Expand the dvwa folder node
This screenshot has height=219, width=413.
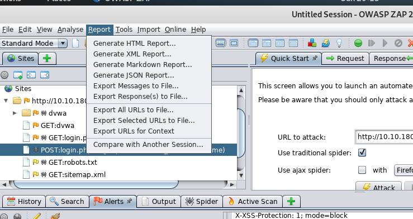pyautogui.click(x=15, y=113)
